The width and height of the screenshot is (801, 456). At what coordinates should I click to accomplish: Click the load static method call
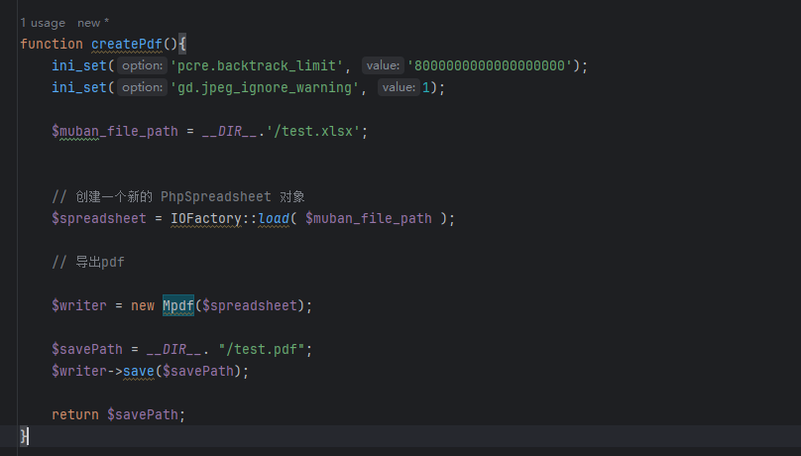pyautogui.click(x=274, y=218)
